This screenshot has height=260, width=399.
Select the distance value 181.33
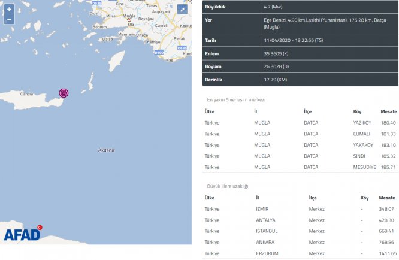(388, 134)
